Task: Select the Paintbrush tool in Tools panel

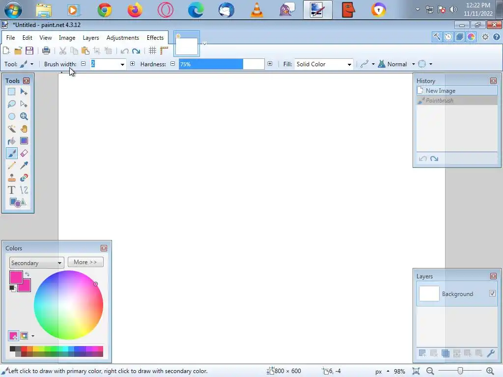Action: click(12, 153)
